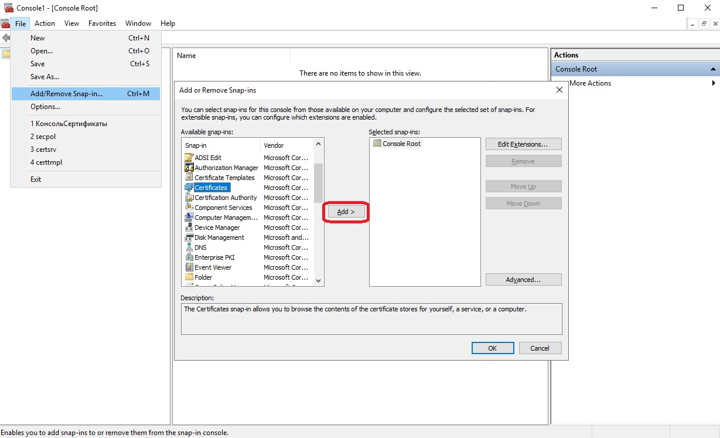720x438 pixels.
Task: Open recent file certsrv from File menu
Action: coord(43,150)
